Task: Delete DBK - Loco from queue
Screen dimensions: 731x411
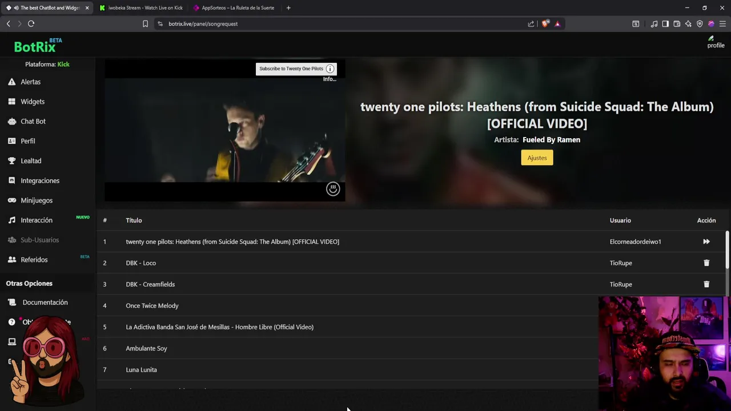Action: tap(706, 263)
